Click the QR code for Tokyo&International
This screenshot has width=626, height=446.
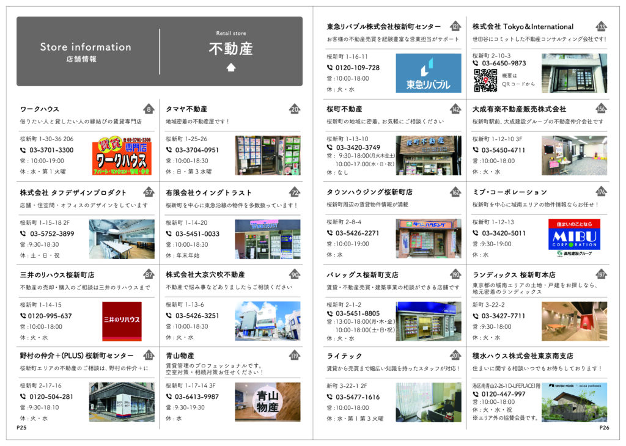[x=485, y=81]
